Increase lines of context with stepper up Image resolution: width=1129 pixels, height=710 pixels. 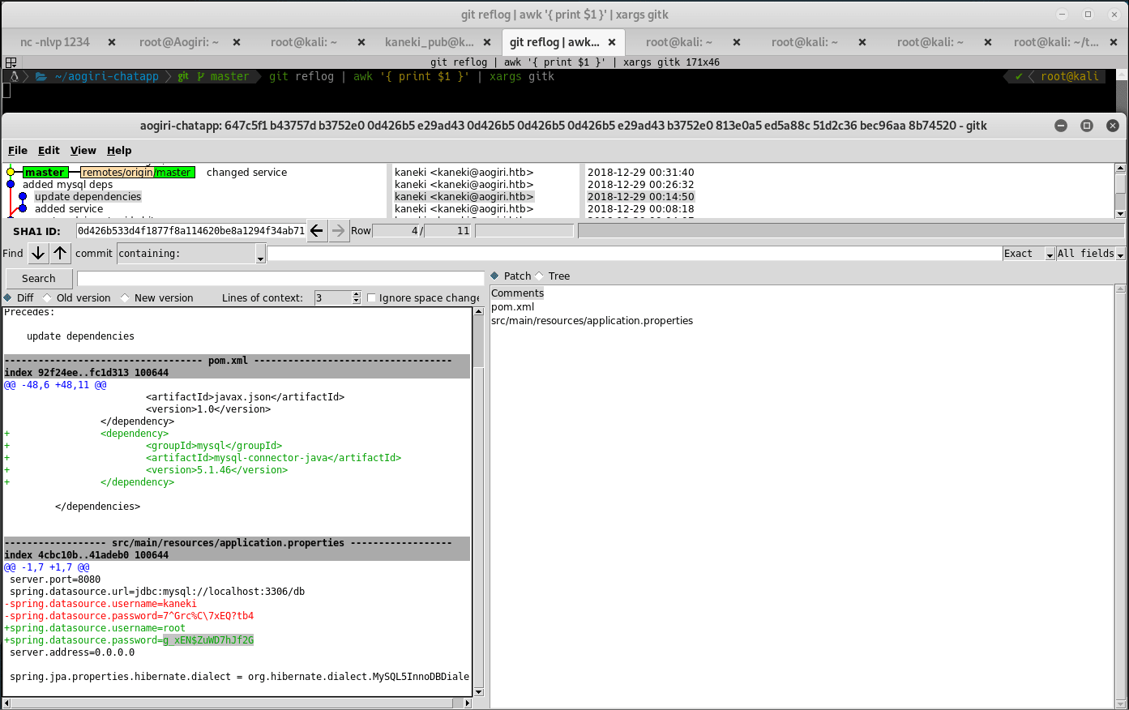pos(357,294)
